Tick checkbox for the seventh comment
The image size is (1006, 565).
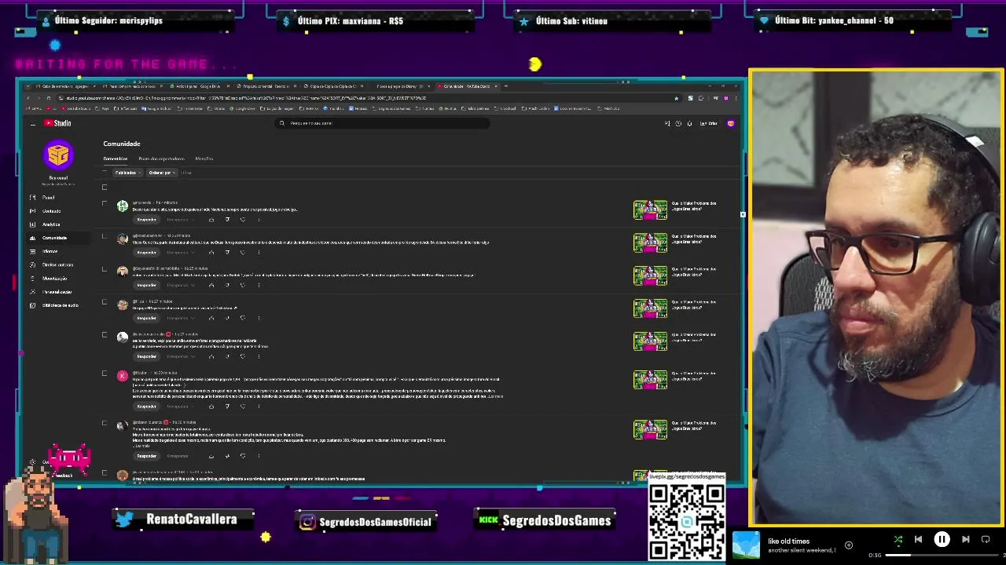pos(105,423)
